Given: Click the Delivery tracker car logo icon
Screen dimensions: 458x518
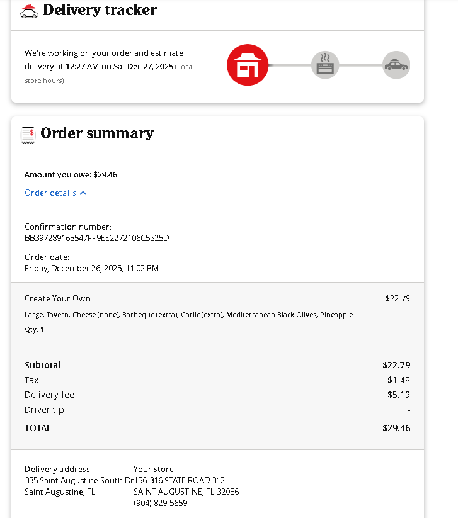Looking at the screenshot, I should coord(29,11).
